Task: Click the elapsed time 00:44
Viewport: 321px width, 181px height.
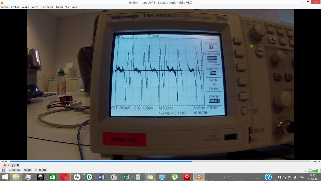Action: (4, 161)
